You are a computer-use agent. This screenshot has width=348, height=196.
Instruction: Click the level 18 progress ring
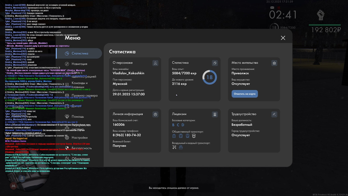coord(210,77)
